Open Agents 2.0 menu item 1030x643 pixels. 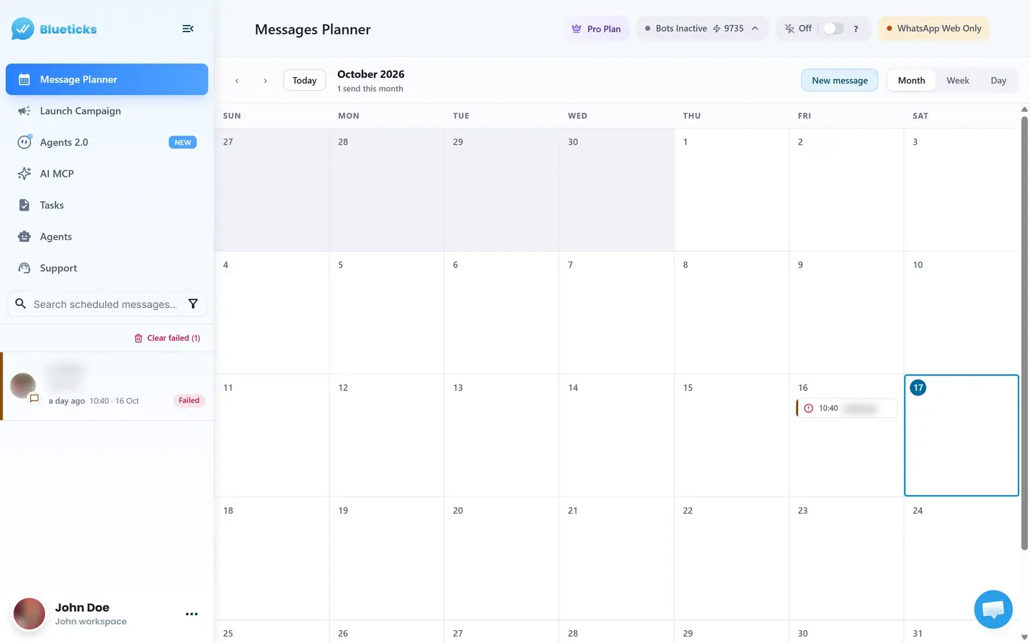click(107, 142)
